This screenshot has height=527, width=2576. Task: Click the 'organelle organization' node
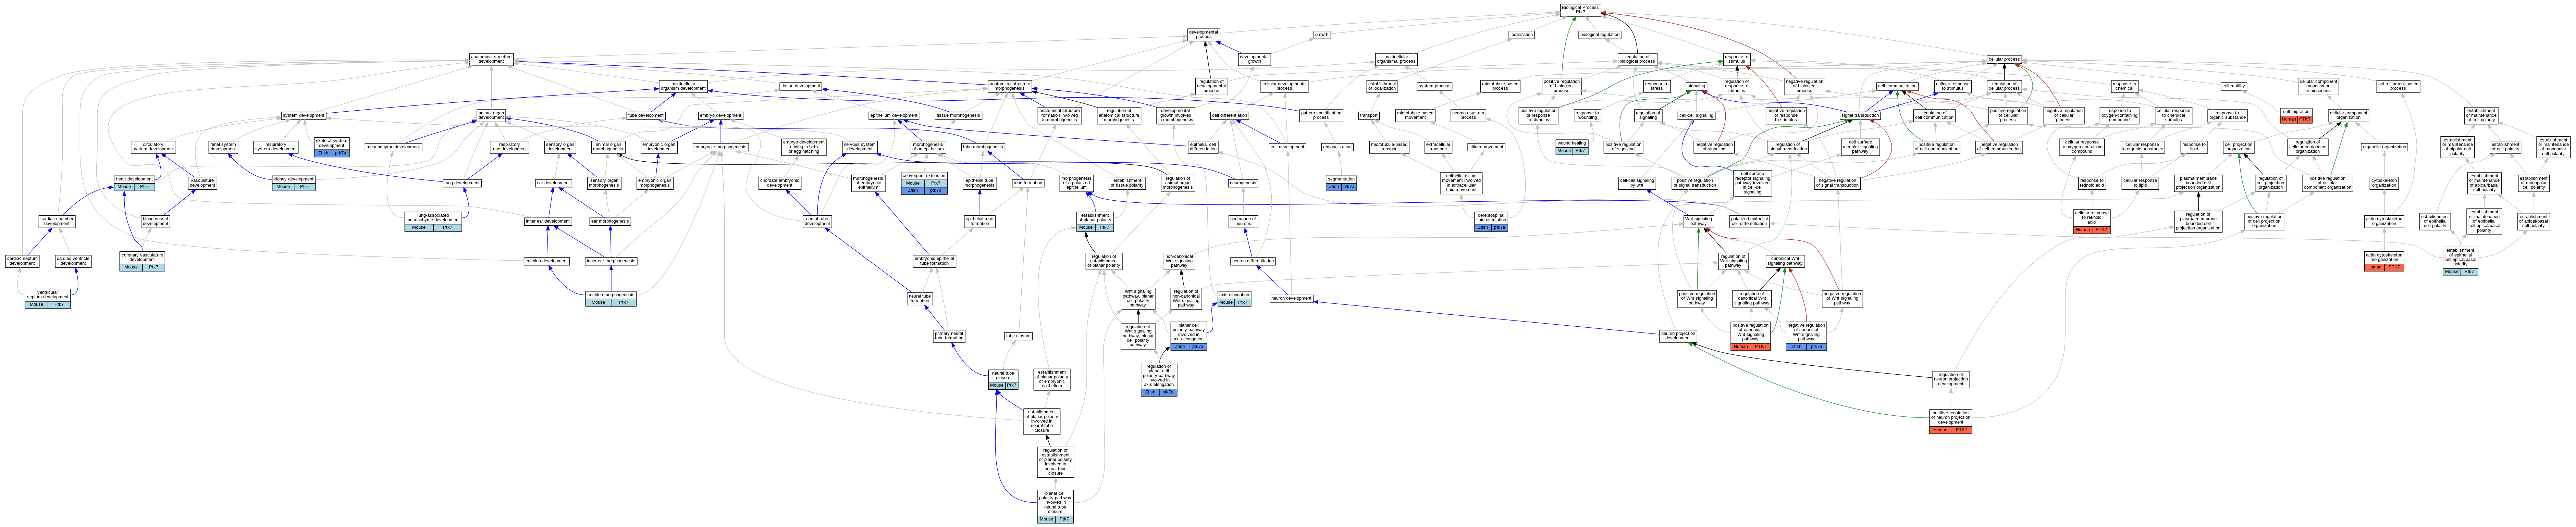[2384, 147]
